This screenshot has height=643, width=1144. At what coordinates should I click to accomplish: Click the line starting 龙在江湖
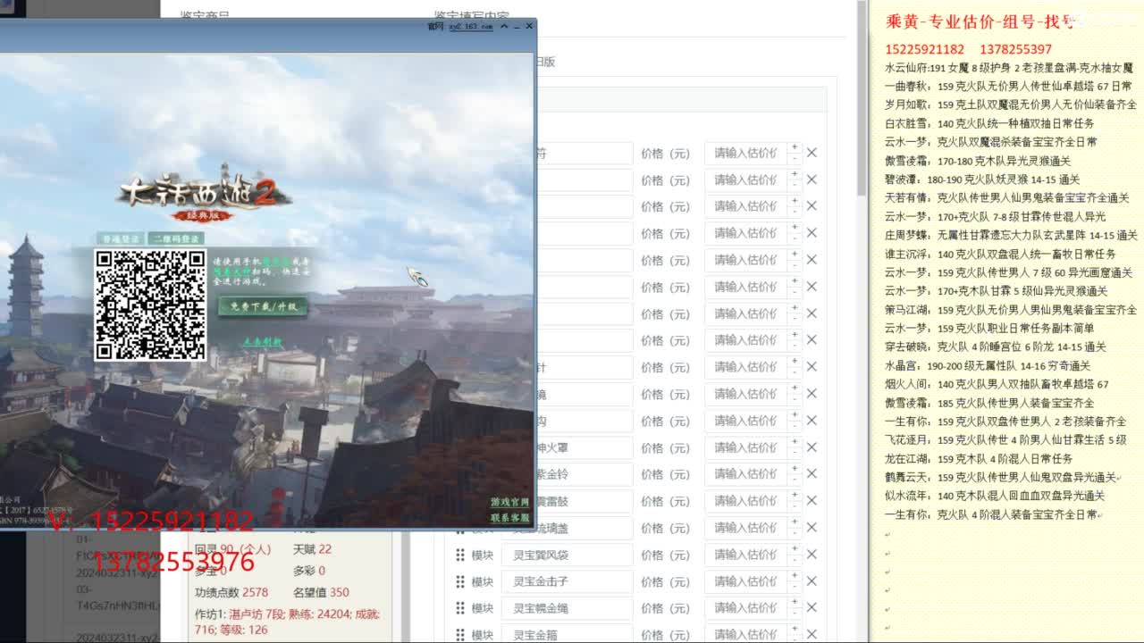pos(979,458)
